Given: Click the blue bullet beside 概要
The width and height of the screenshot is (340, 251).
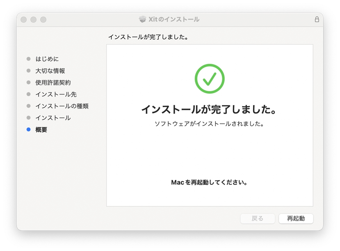Looking at the screenshot, I should (28, 130).
